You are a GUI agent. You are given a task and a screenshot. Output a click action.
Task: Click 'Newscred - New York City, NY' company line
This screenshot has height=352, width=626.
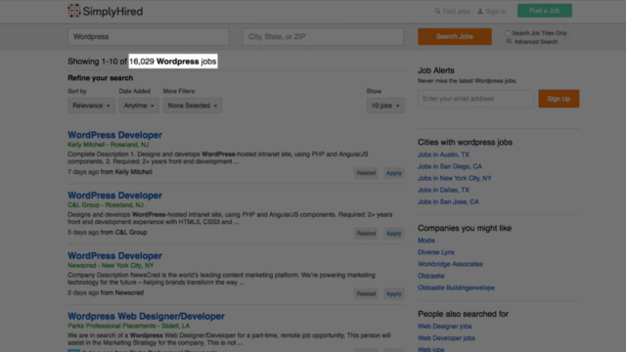111,265
